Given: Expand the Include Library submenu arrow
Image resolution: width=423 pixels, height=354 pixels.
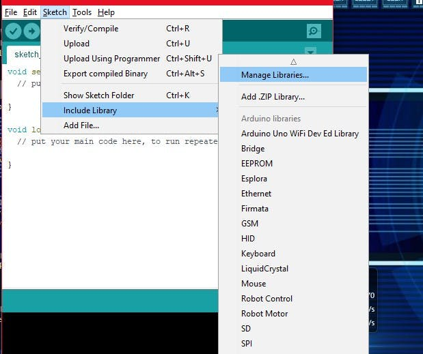Looking at the screenshot, I should pyautogui.click(x=217, y=110).
